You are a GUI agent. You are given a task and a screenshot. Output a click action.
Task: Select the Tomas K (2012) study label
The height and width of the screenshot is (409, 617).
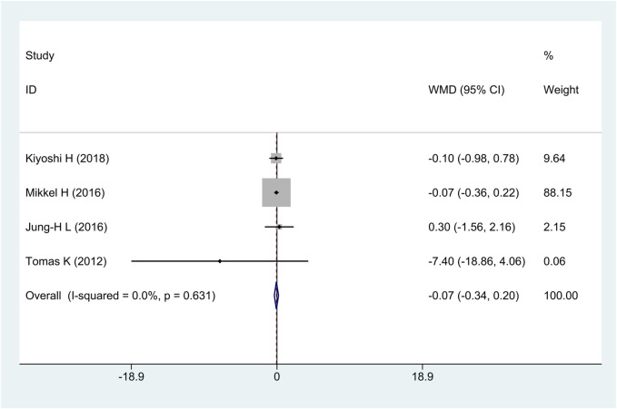tap(66, 261)
